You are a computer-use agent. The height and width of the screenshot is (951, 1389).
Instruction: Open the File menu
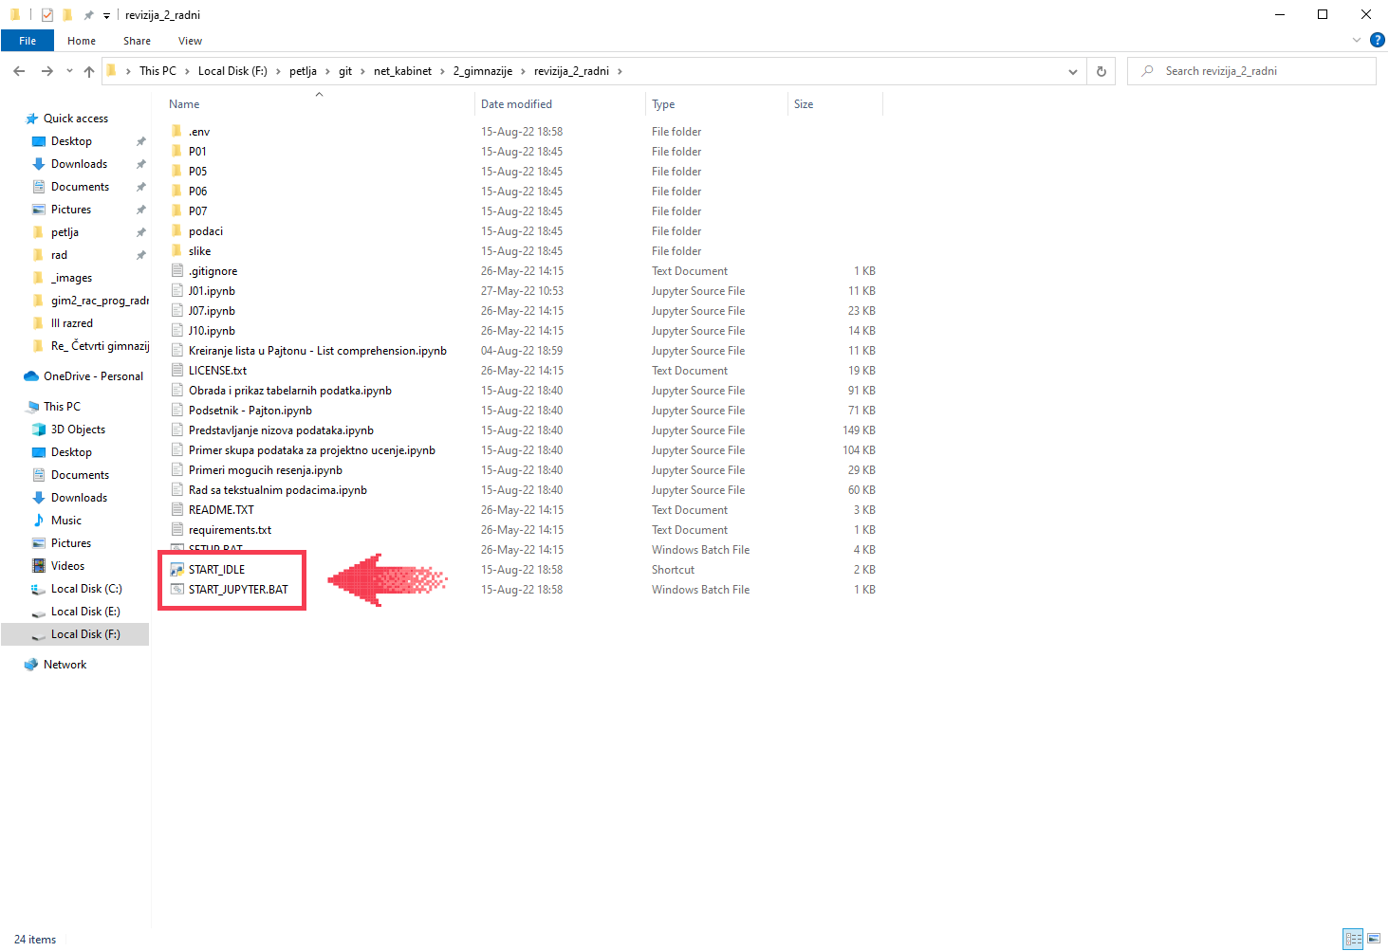pyautogui.click(x=28, y=41)
